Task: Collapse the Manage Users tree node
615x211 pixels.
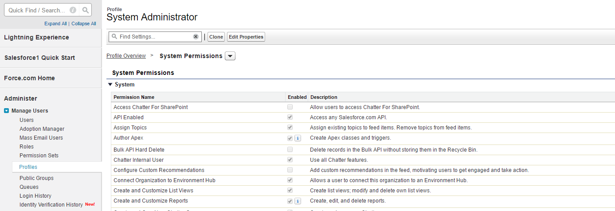Action: (7, 111)
